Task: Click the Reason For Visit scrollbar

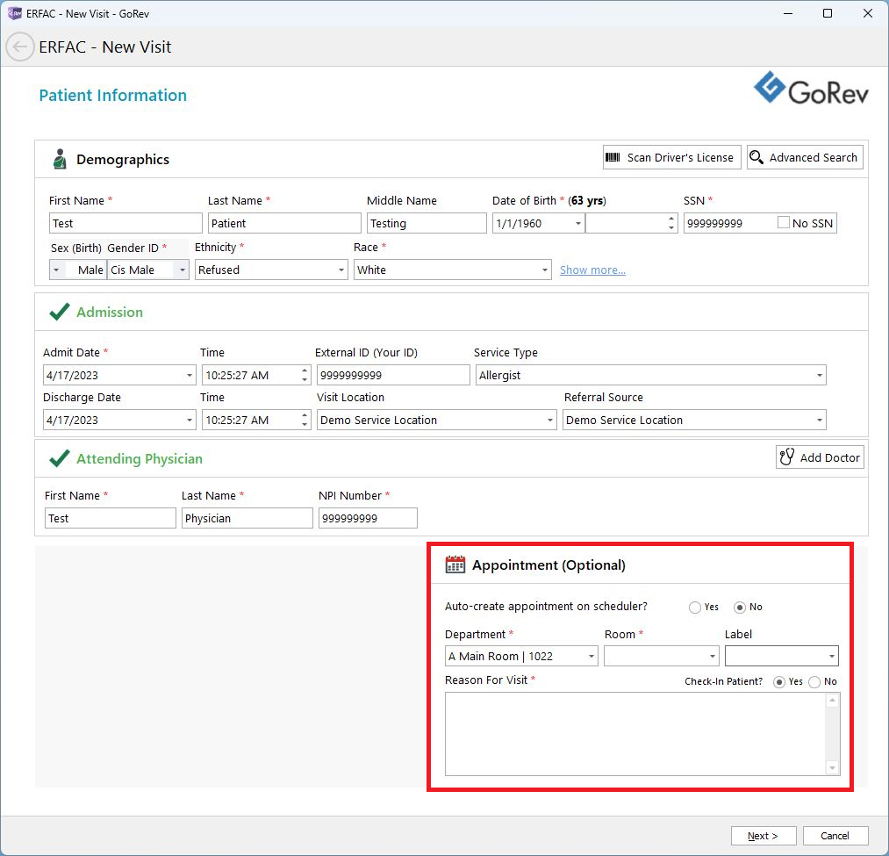Action: tap(832, 734)
